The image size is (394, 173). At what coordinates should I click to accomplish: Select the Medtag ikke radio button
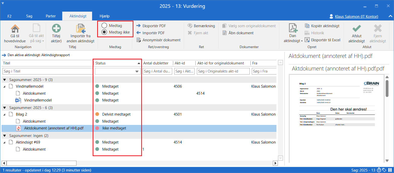pos(104,32)
